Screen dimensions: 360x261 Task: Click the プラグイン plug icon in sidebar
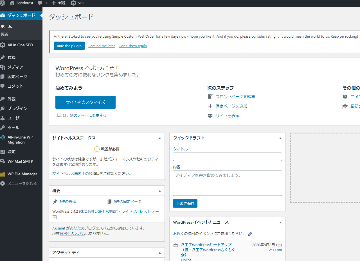[3, 108]
